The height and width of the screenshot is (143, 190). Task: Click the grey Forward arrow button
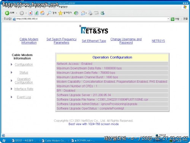22,13
